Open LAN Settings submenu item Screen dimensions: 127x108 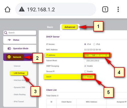[x=19, y=73]
